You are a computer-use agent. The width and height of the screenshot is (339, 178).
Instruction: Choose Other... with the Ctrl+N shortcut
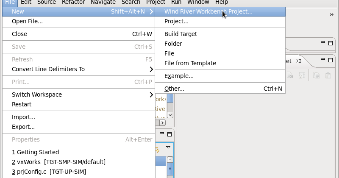pyautogui.click(x=174, y=89)
